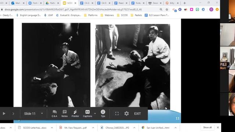This screenshot has width=235, height=132.
Task: Open the Webinars bookmark folder
Action: pyautogui.click(x=107, y=15)
